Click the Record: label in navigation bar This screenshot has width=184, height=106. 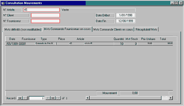(11, 98)
